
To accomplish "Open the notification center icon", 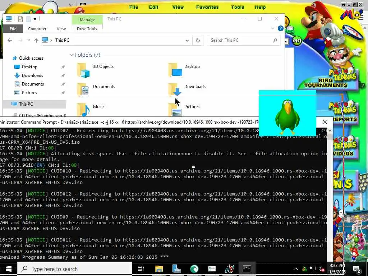I will pyautogui.click(x=357, y=269).
